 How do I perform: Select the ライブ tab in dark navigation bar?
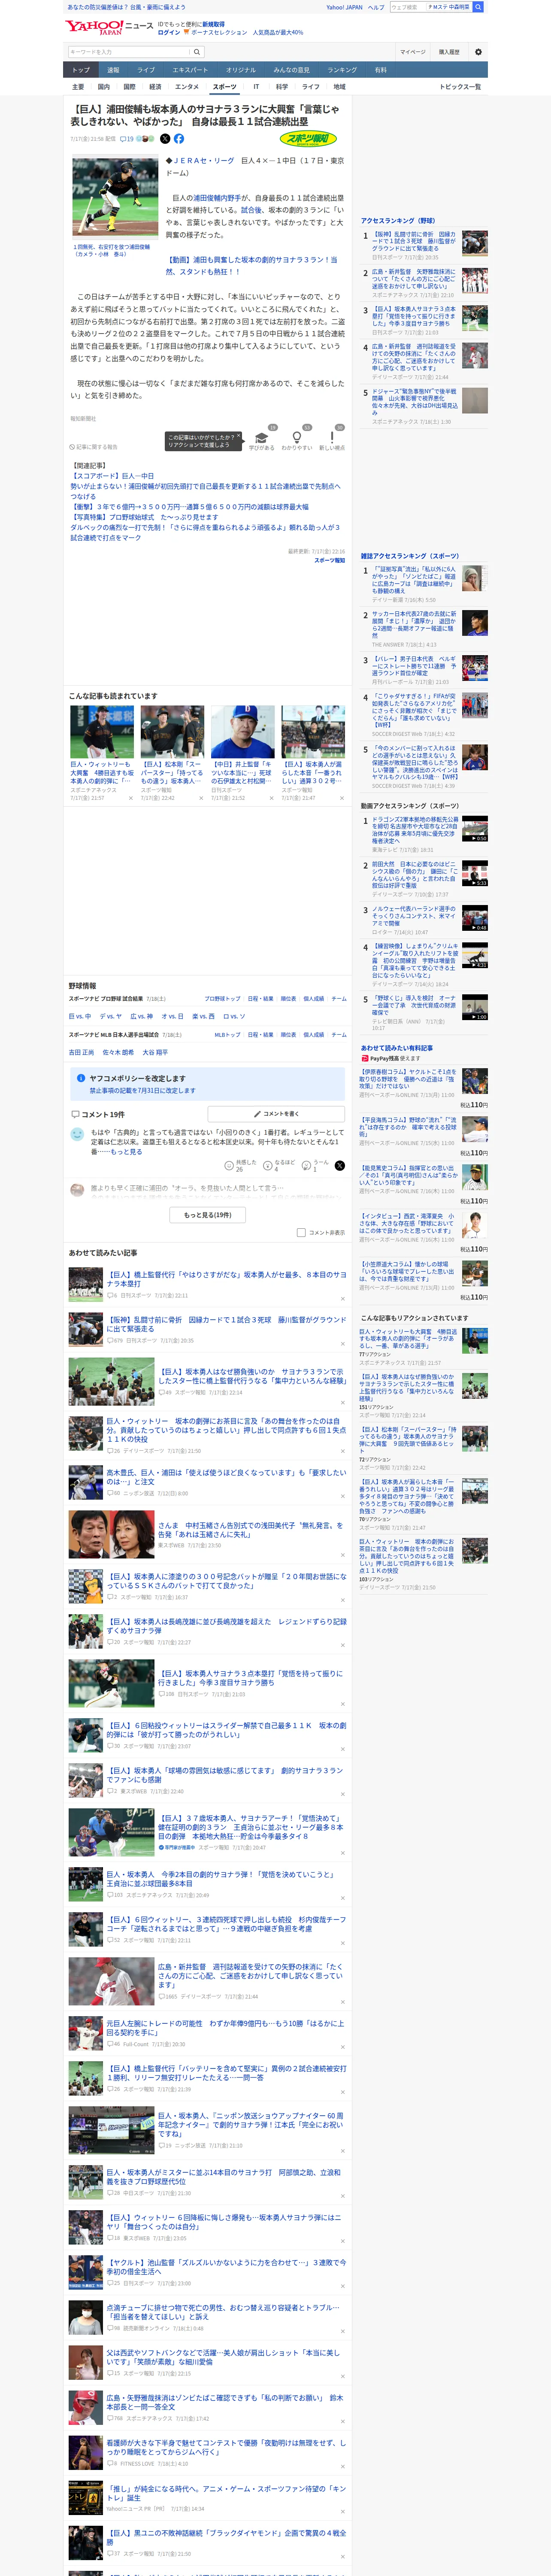146,70
